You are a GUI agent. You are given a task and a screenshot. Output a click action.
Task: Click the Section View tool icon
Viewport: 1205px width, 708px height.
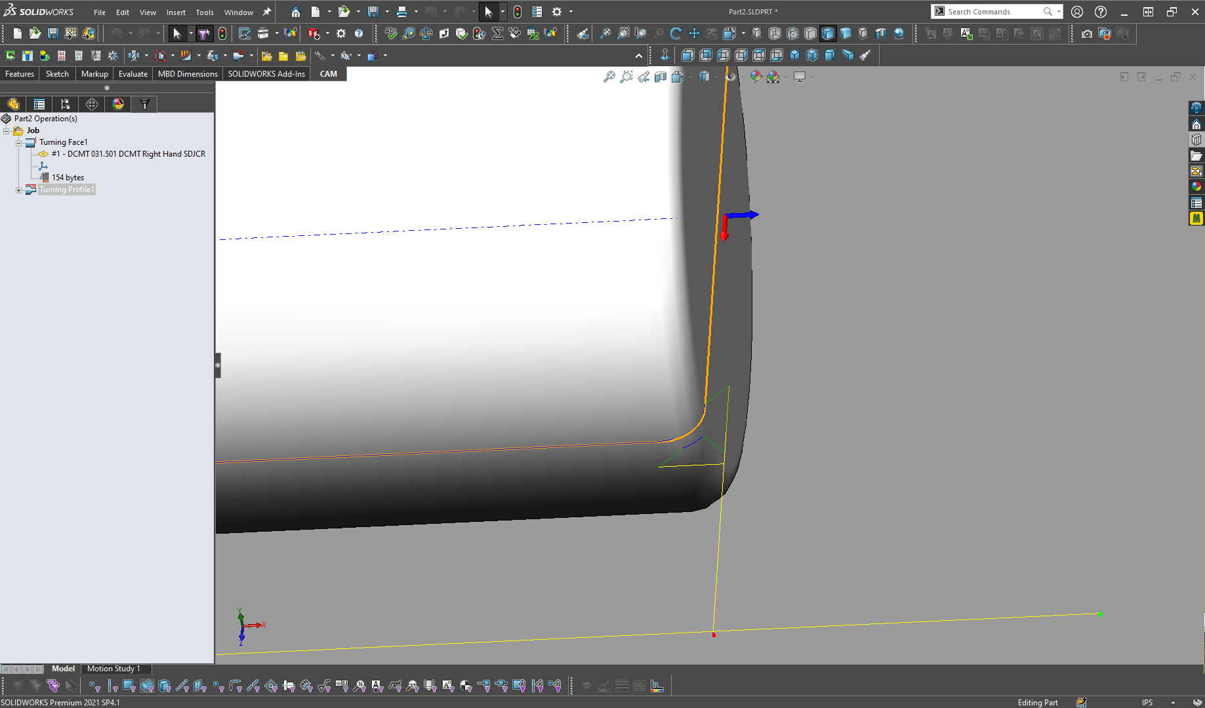click(661, 77)
